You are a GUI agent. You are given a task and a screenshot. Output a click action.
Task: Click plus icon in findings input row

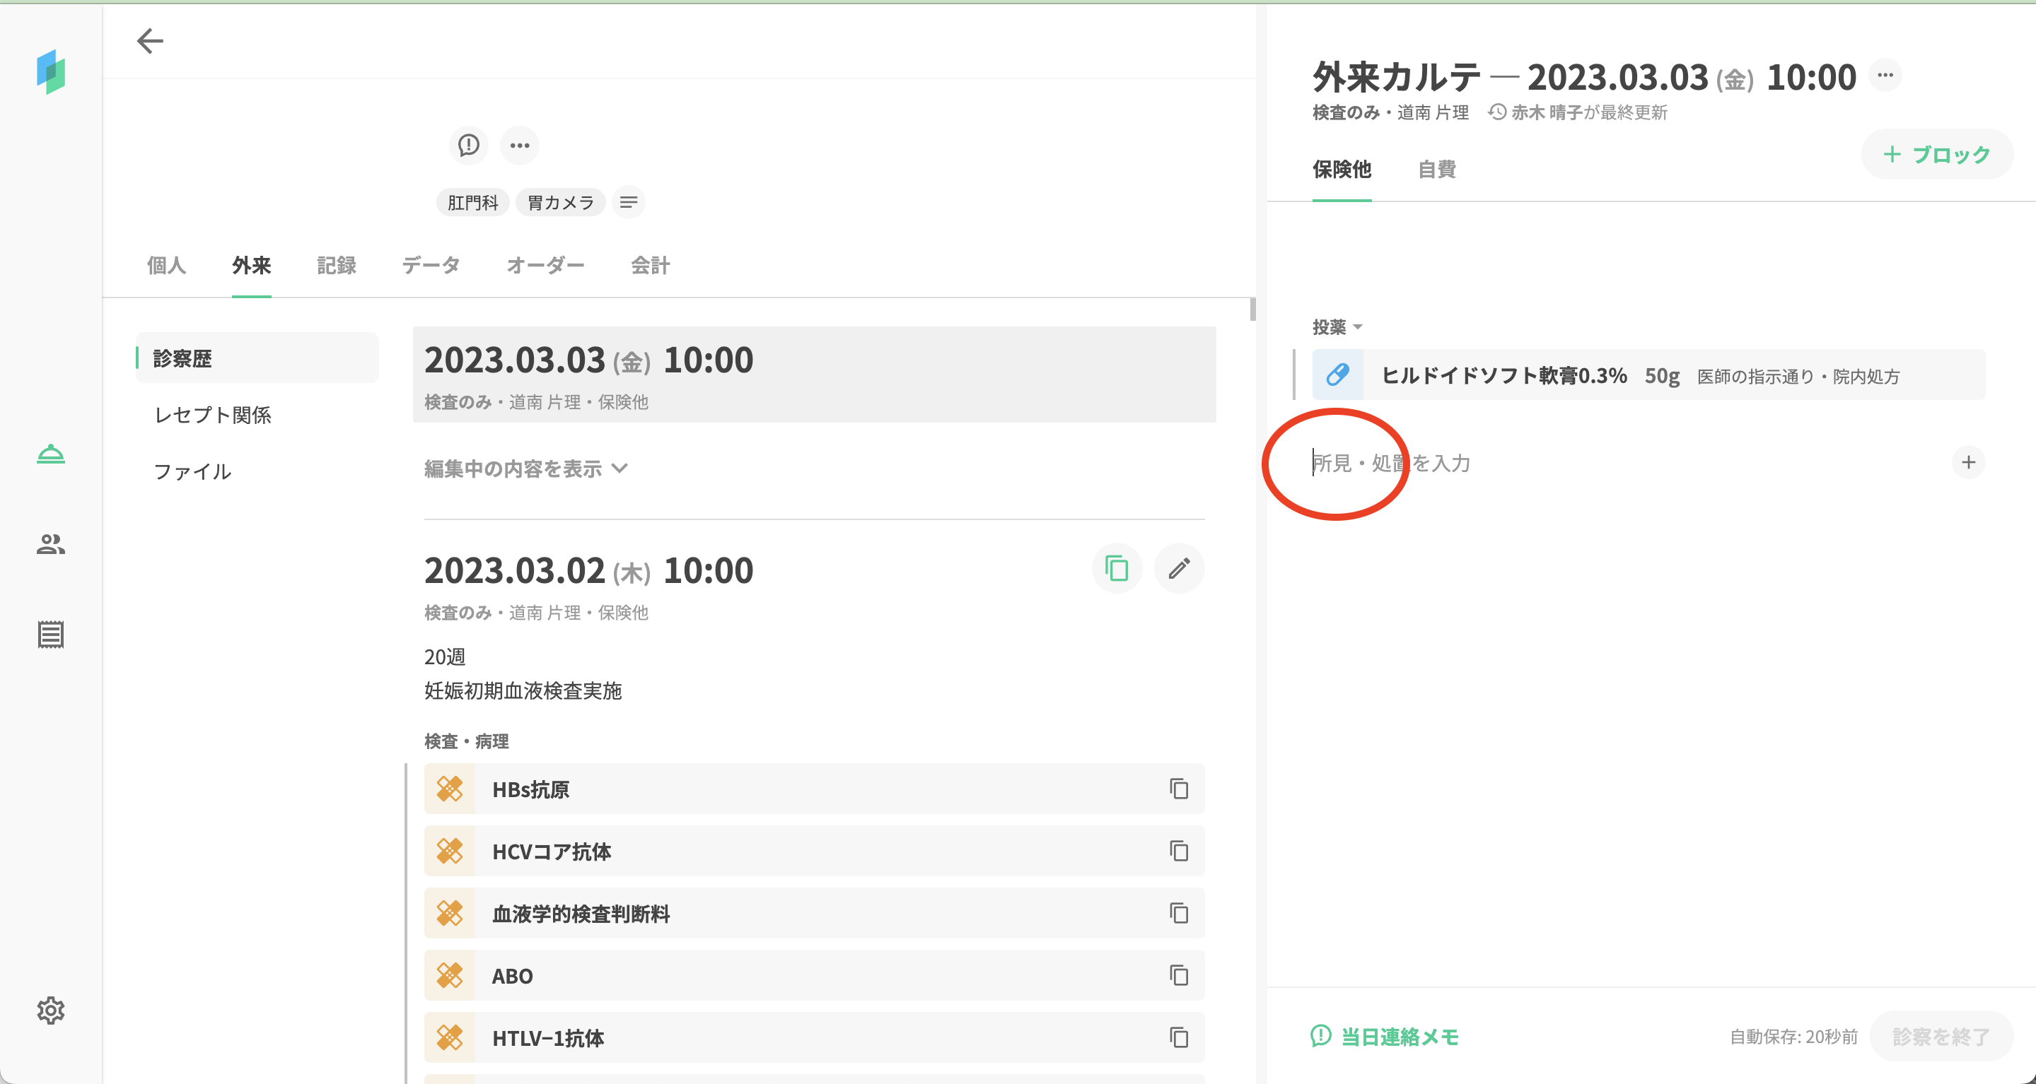coord(1968,463)
